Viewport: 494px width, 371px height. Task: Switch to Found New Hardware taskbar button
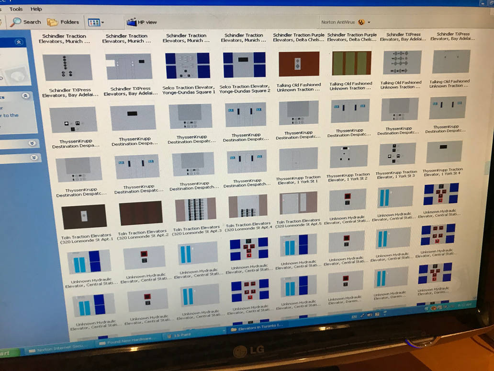point(130,340)
